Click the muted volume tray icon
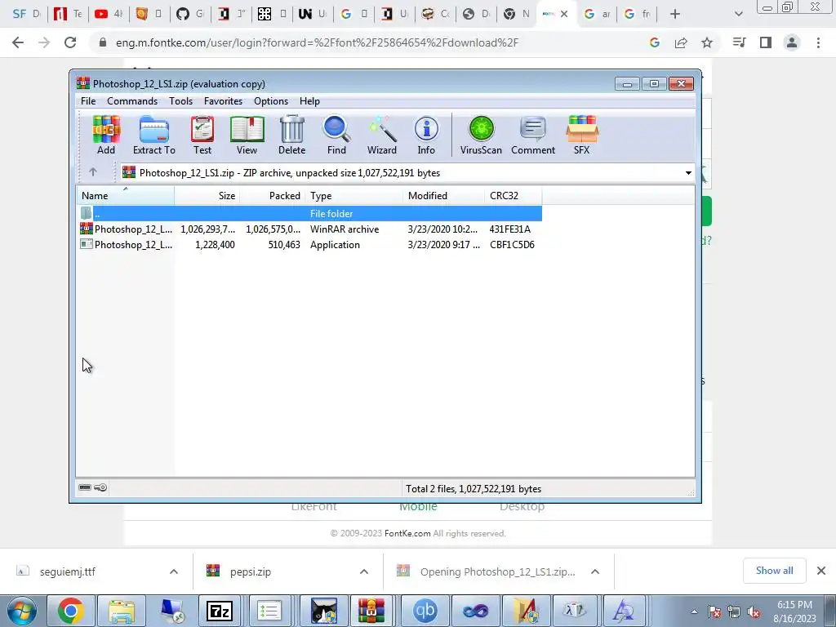The width and height of the screenshot is (836, 627). (754, 612)
